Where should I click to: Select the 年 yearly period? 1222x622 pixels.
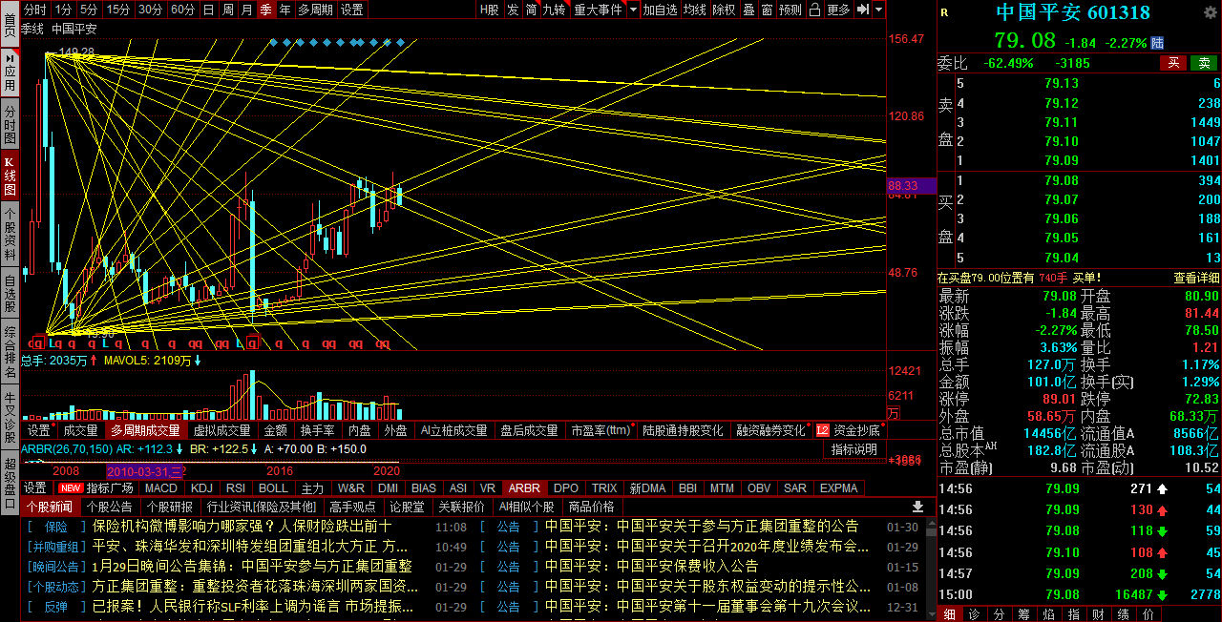pos(284,10)
